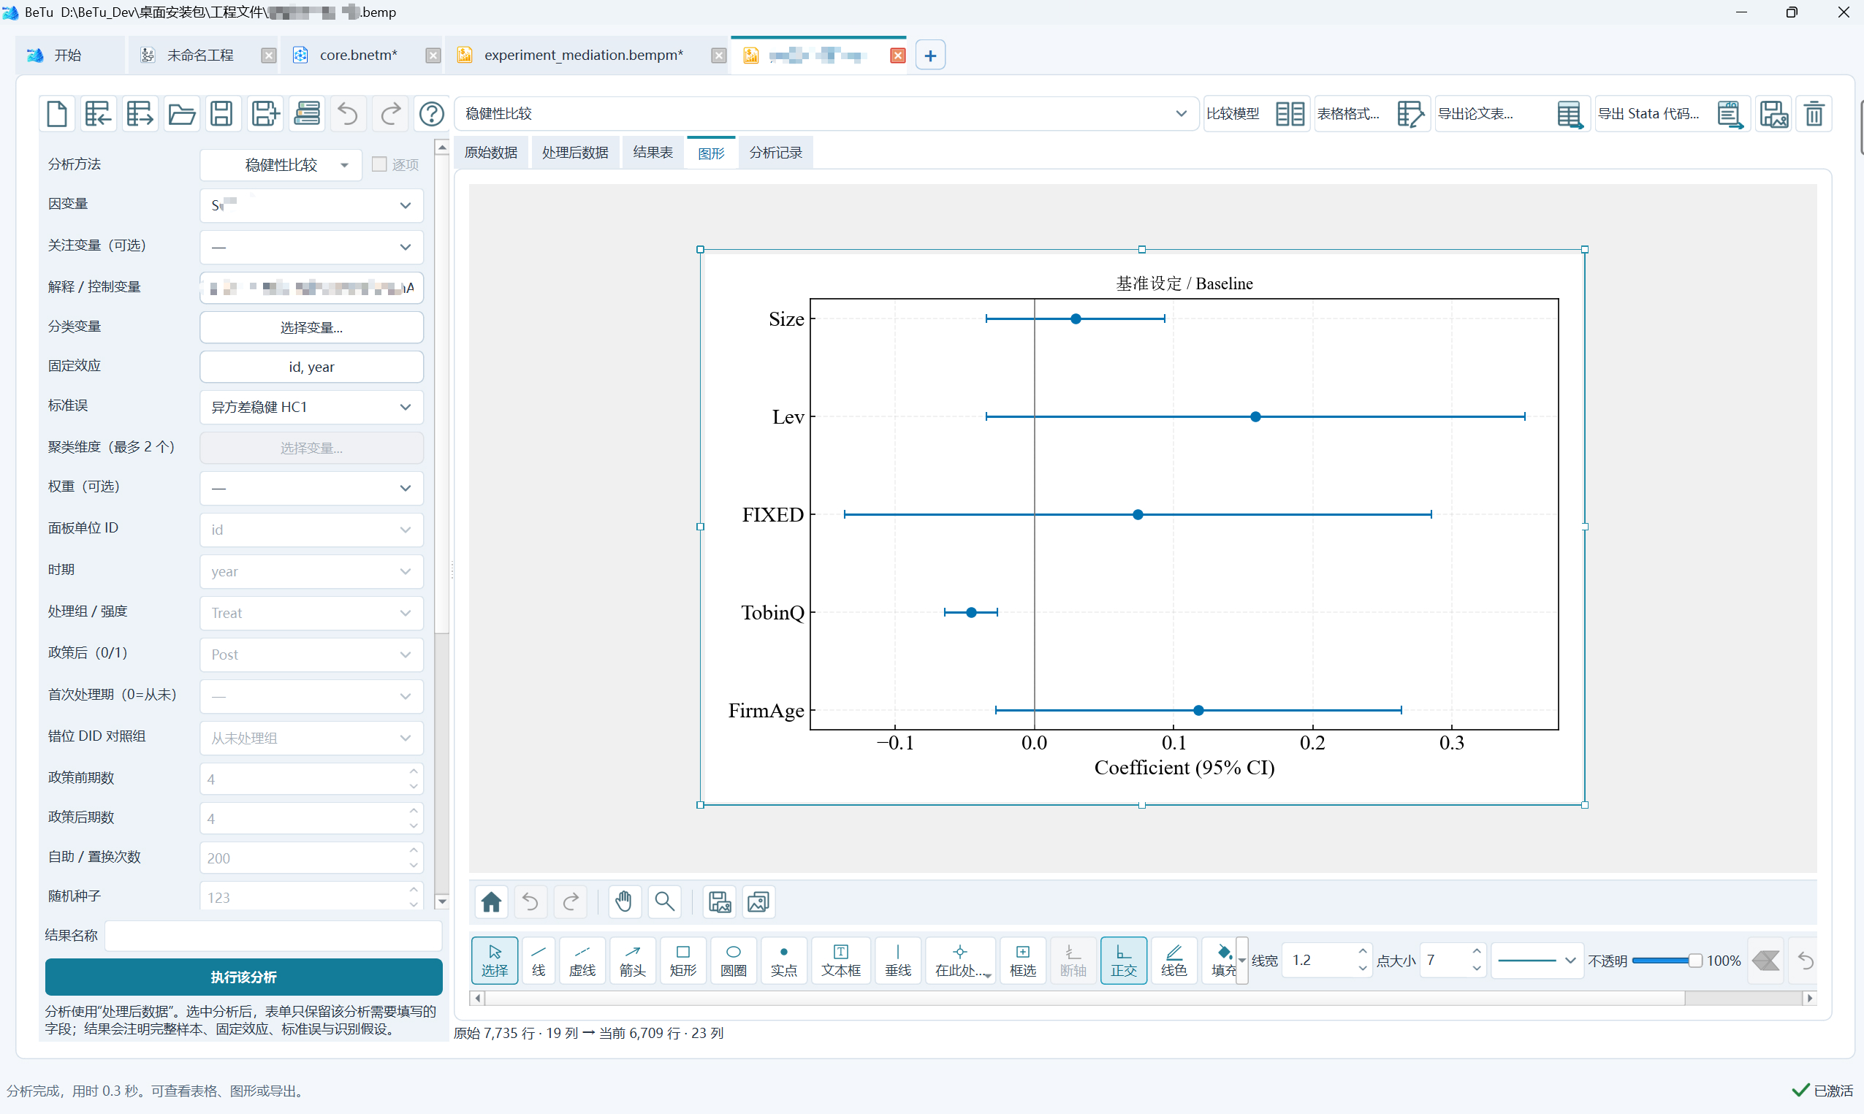Select the pan hand tool
The width and height of the screenshot is (1864, 1114).
click(x=624, y=901)
